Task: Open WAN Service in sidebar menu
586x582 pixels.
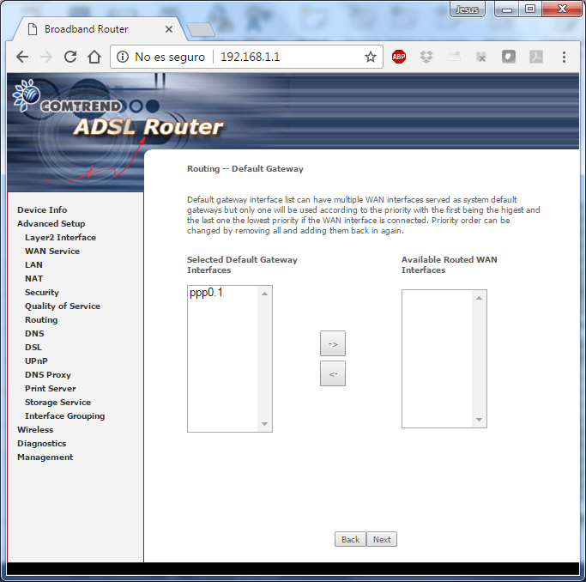Action: point(52,251)
